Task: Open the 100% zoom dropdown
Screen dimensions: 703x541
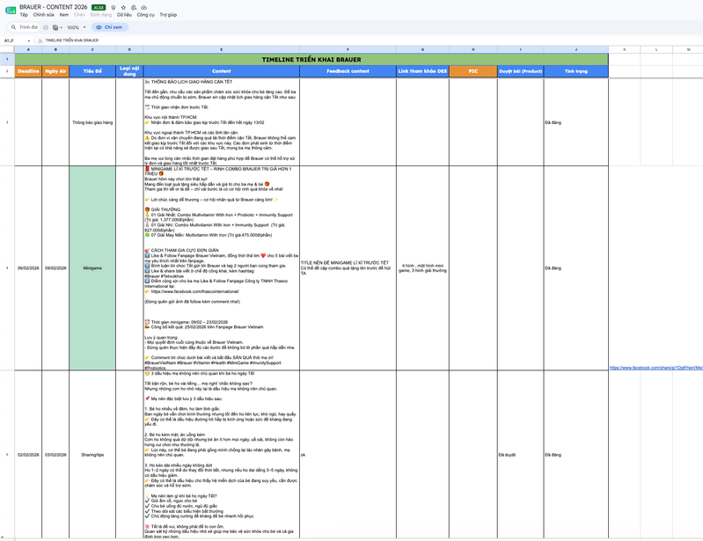Action: [77, 27]
